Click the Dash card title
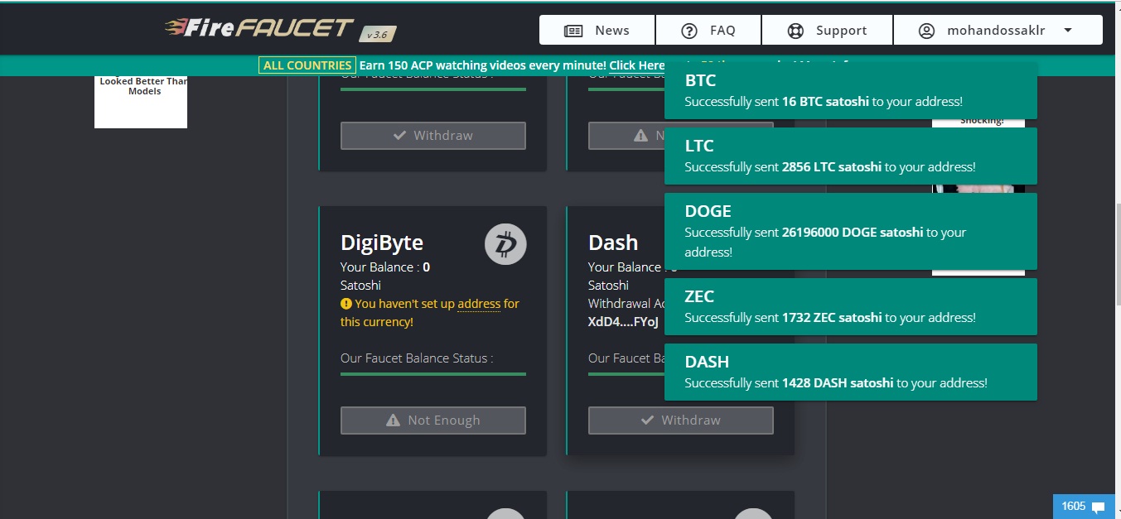This screenshot has width=1121, height=519. 613,243
